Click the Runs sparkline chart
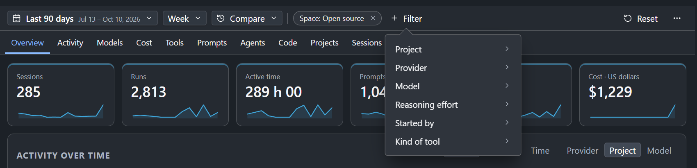The height and width of the screenshot is (168, 697). [x=175, y=111]
